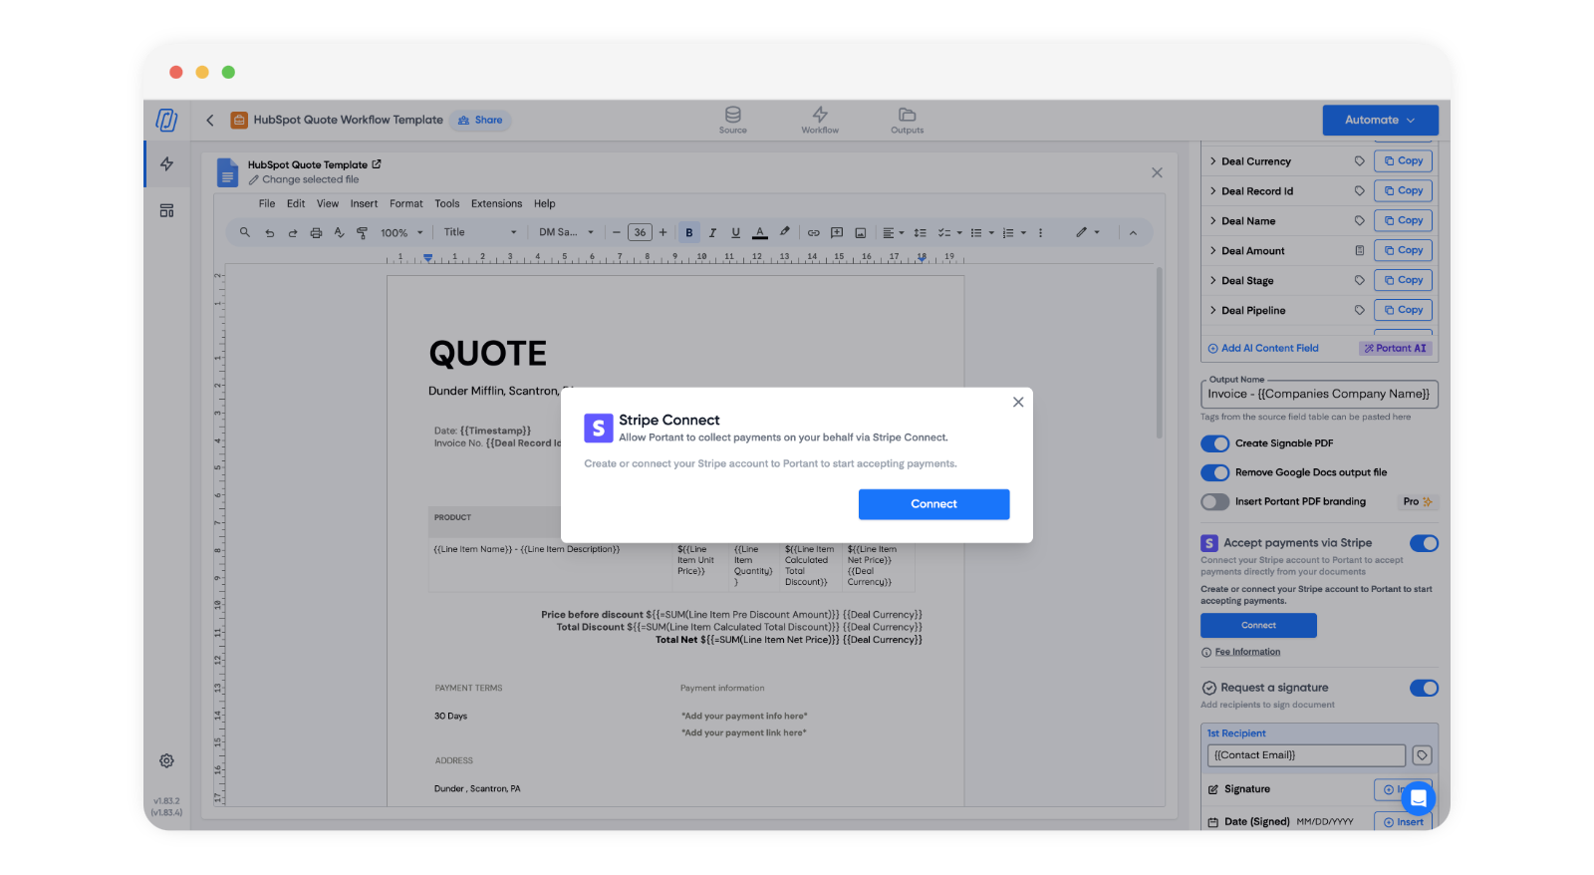The height and width of the screenshot is (875, 1594).
Task: Expand the Deal Currency field row
Action: 1212,161
